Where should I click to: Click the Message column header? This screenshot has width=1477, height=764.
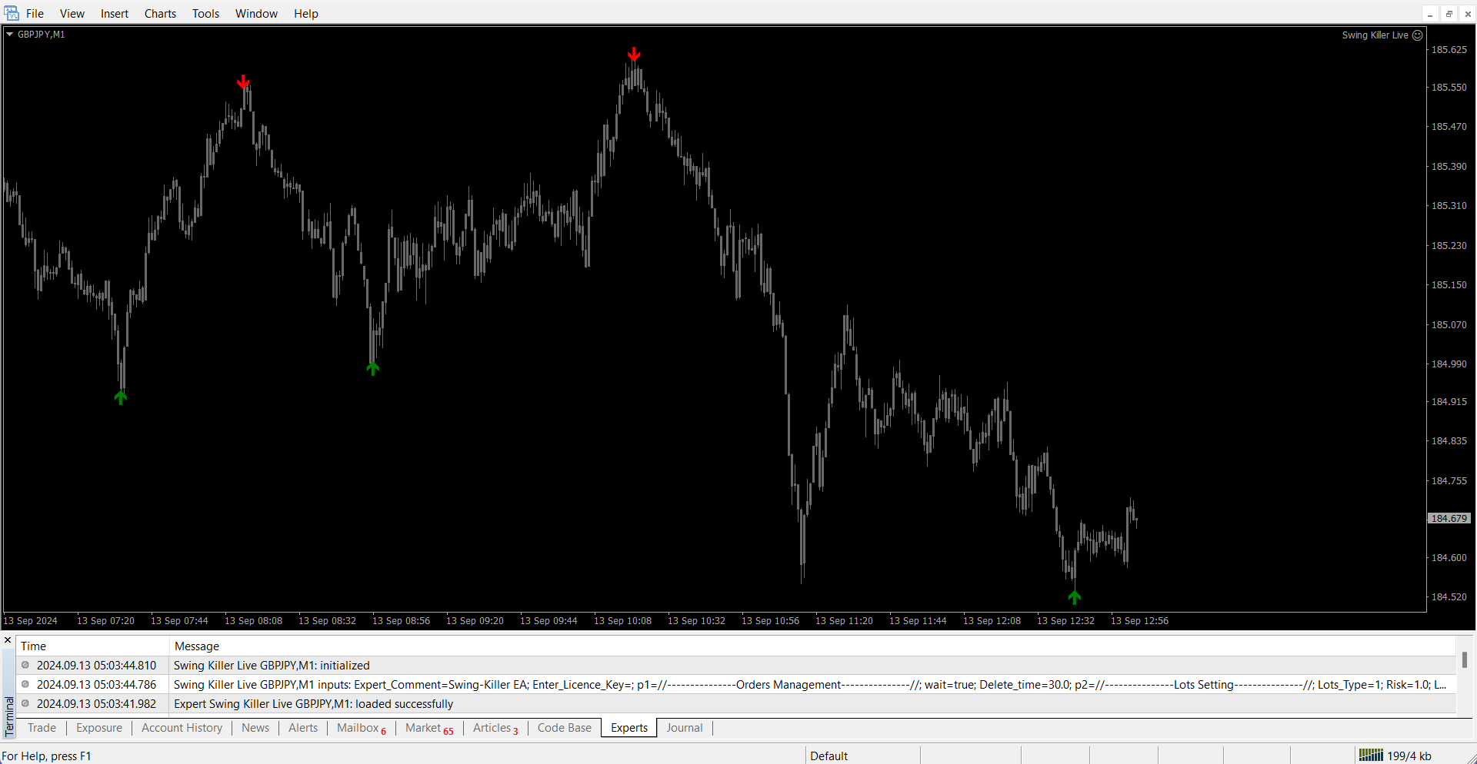click(197, 646)
